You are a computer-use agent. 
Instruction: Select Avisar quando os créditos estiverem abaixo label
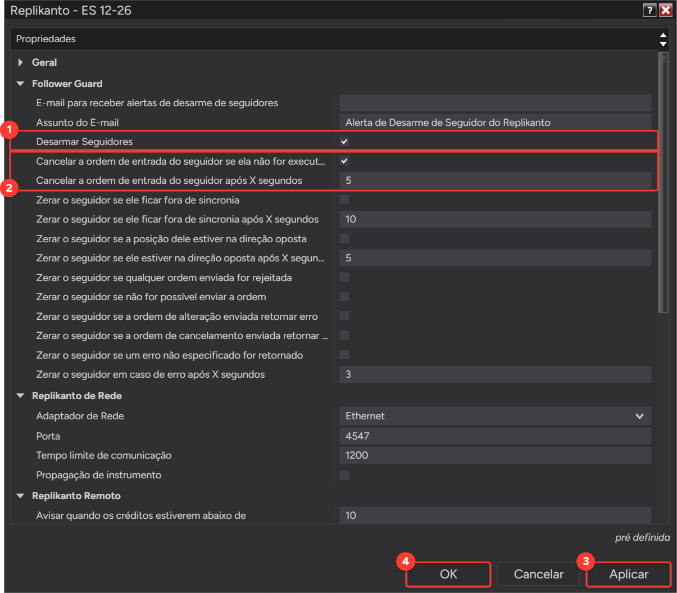pyautogui.click(x=141, y=515)
